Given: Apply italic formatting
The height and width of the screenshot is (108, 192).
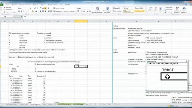Looking at the screenshot, I should [x=21, y=11].
